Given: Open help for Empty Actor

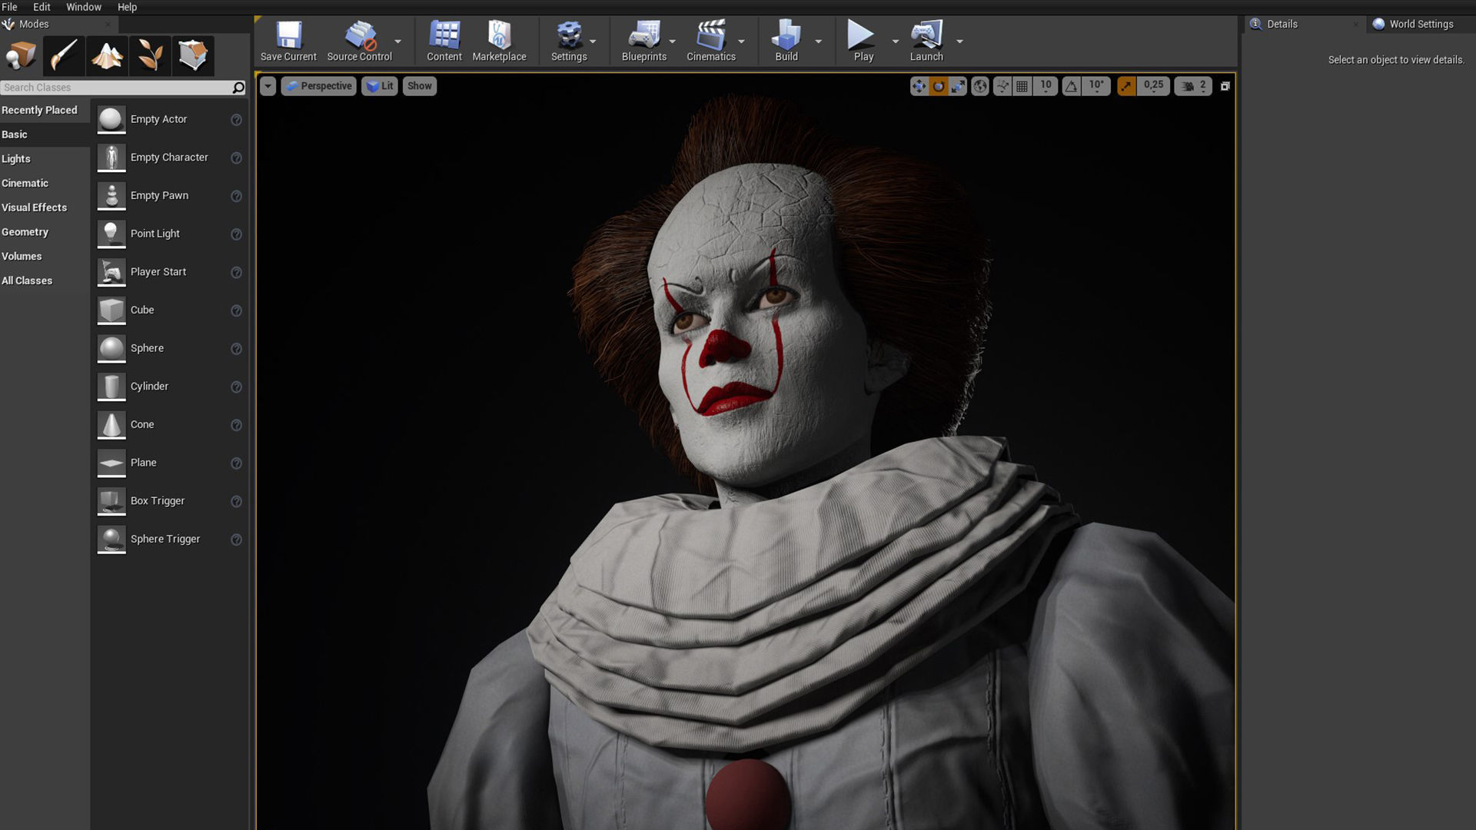Looking at the screenshot, I should point(236,120).
